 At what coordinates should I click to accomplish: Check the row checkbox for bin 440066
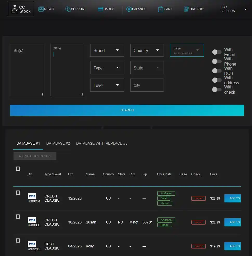point(18,216)
